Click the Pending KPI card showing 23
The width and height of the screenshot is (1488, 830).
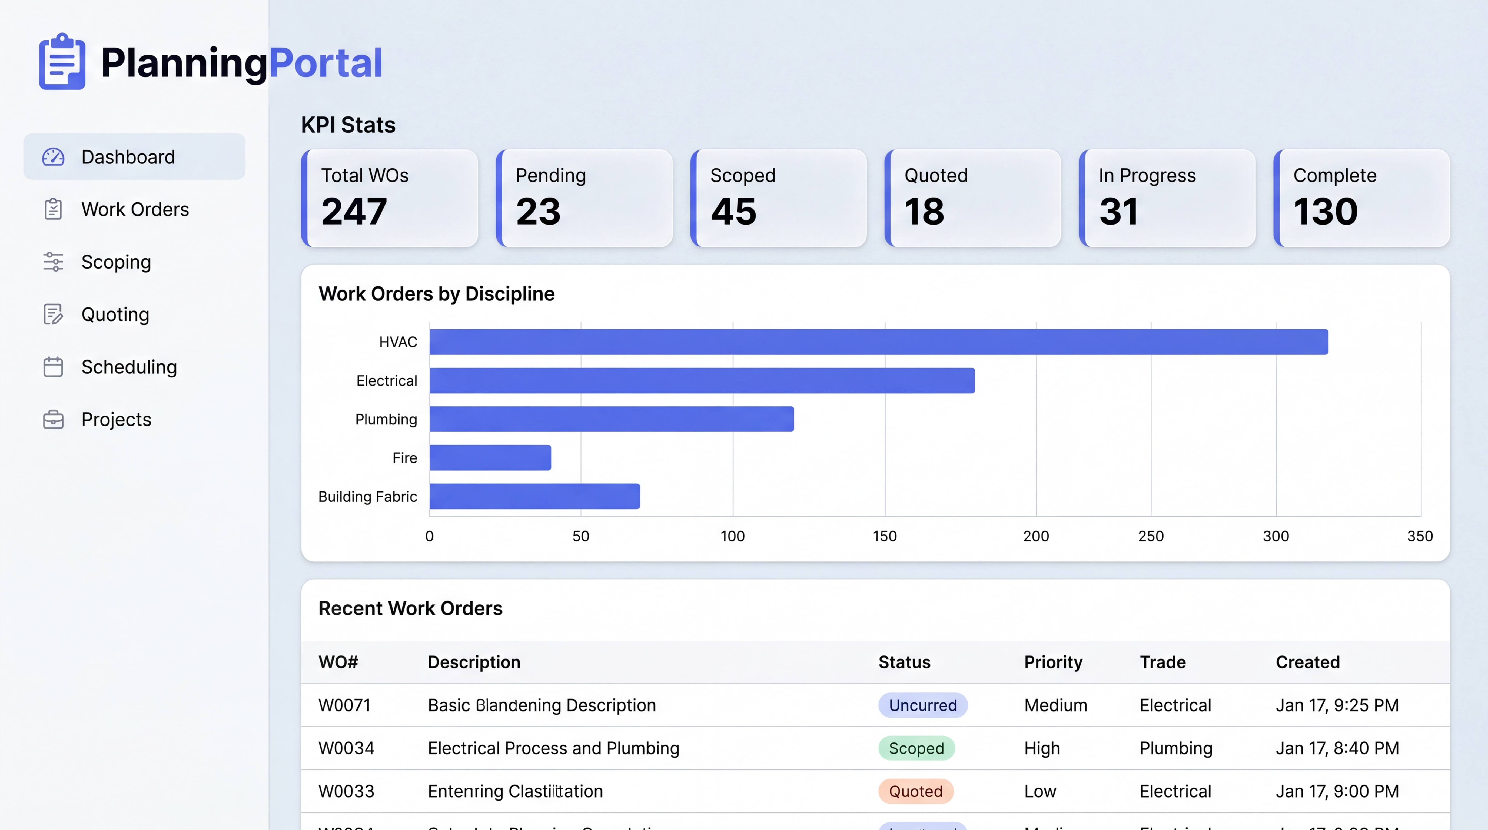coord(584,198)
